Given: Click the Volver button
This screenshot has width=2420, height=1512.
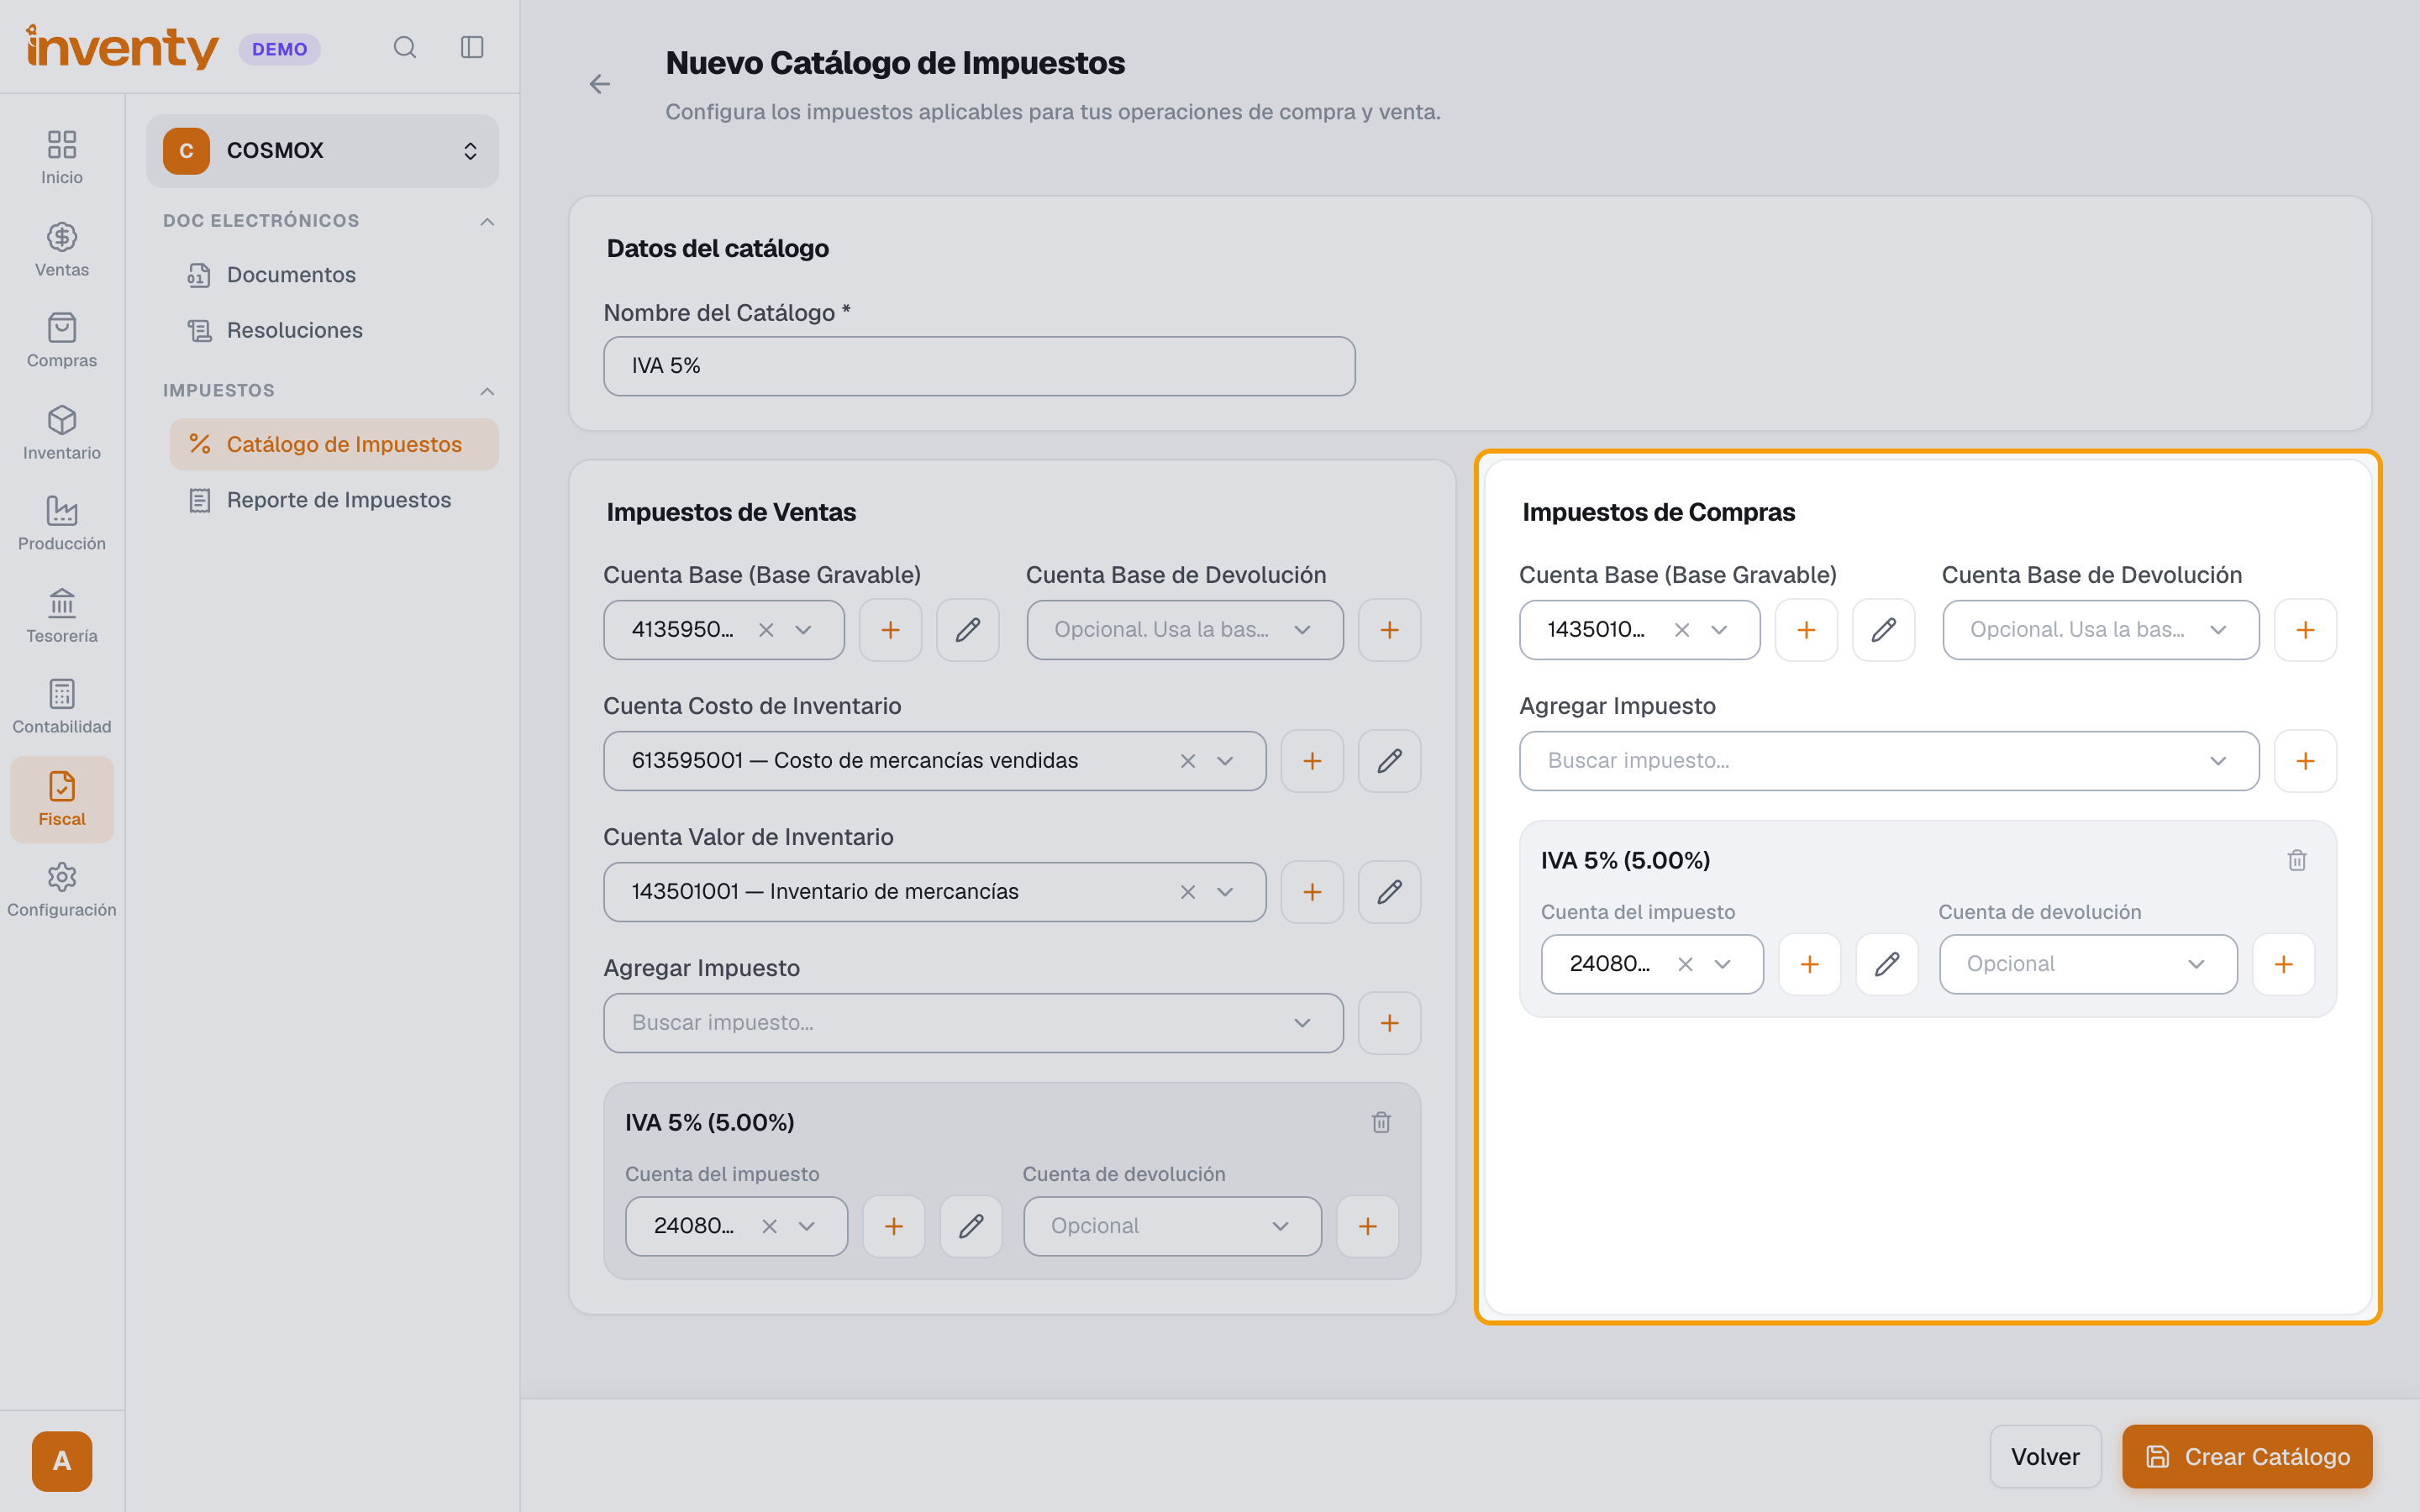Looking at the screenshot, I should tap(2045, 1457).
